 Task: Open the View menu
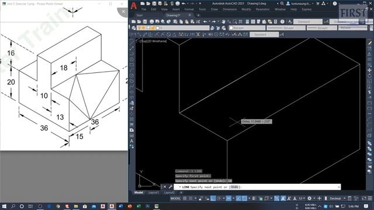tap(164, 9)
